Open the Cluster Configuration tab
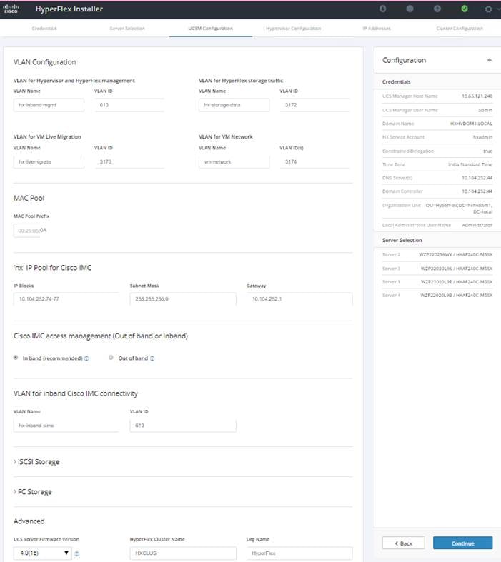This screenshot has width=501, height=562. coord(460,29)
